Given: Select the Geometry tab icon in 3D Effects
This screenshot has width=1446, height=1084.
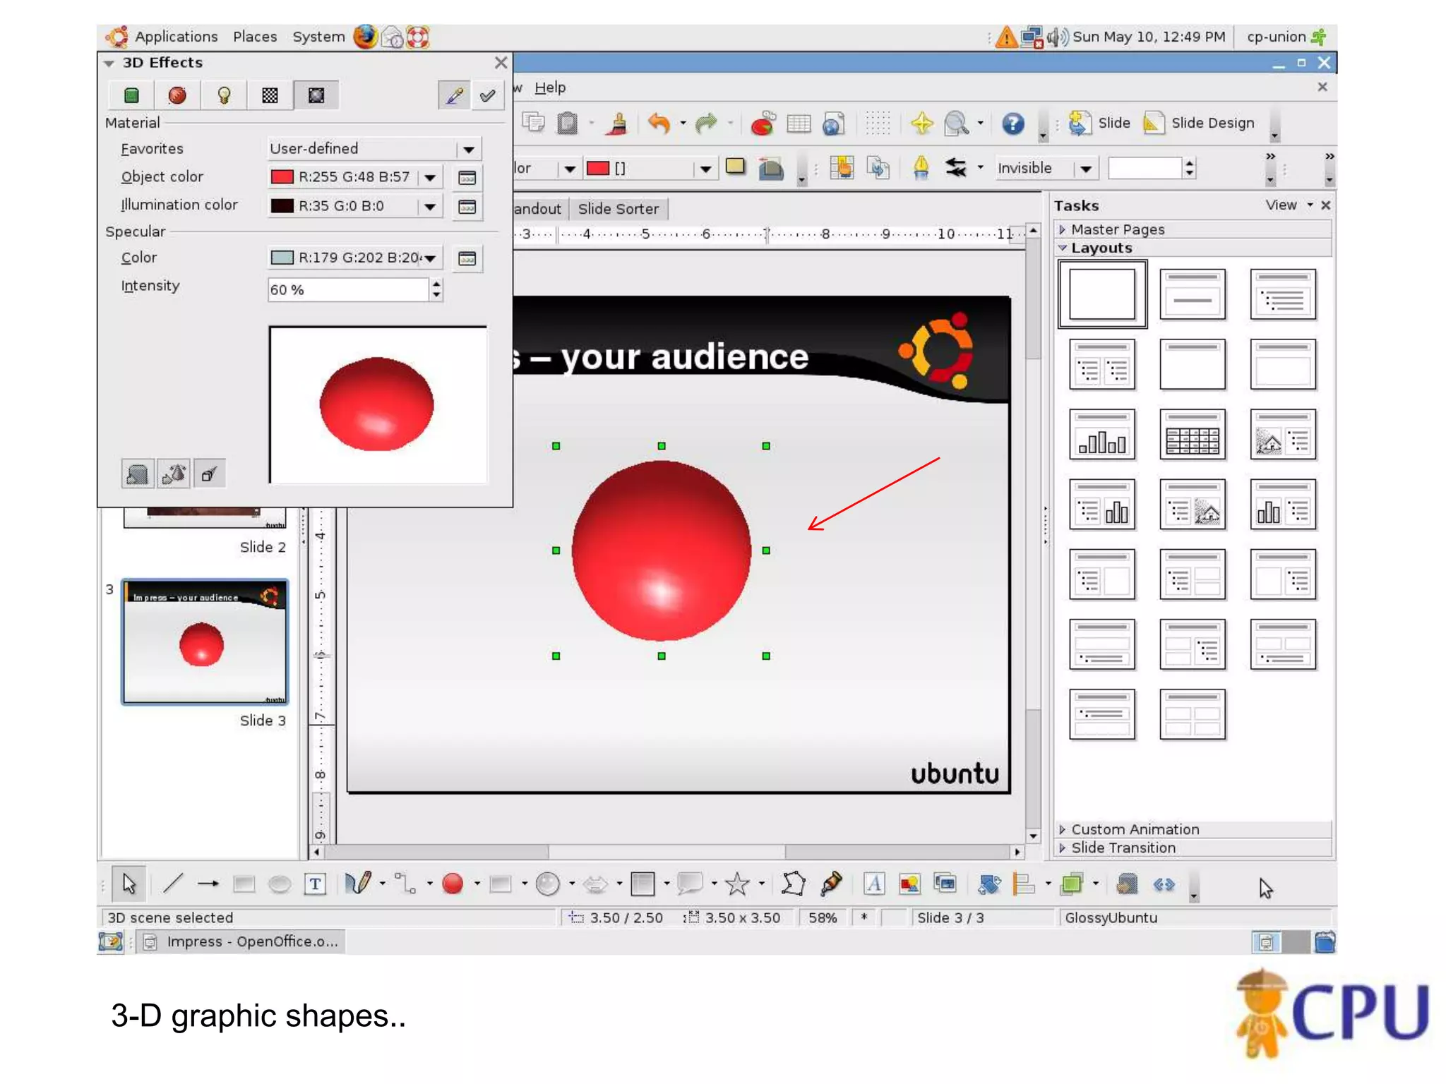Looking at the screenshot, I should [131, 95].
